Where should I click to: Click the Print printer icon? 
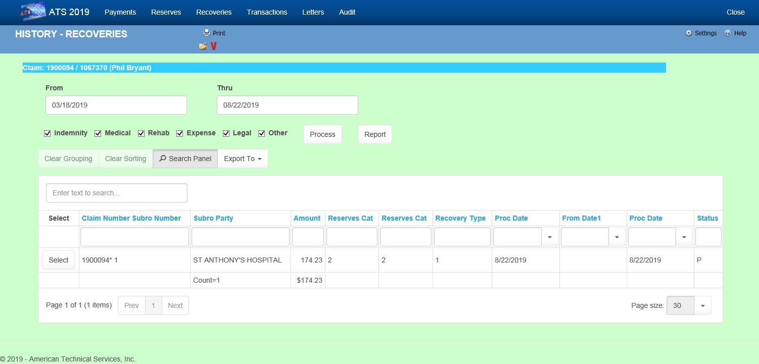[206, 33]
